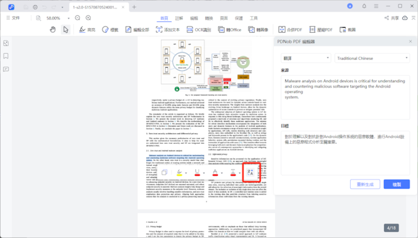This screenshot has height=238, width=418.
Task: Click the copy icon in floating toolbar
Action: (x=164, y=172)
